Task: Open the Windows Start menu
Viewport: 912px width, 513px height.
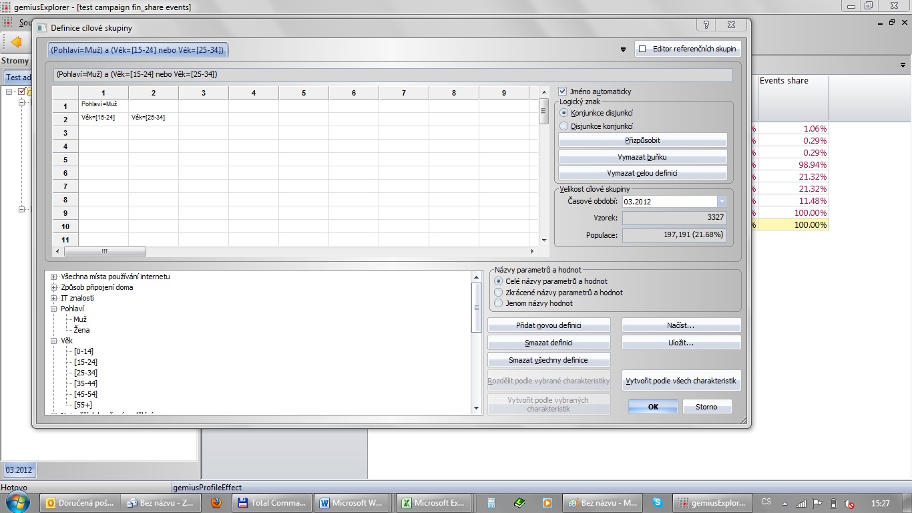Action: tap(18, 502)
